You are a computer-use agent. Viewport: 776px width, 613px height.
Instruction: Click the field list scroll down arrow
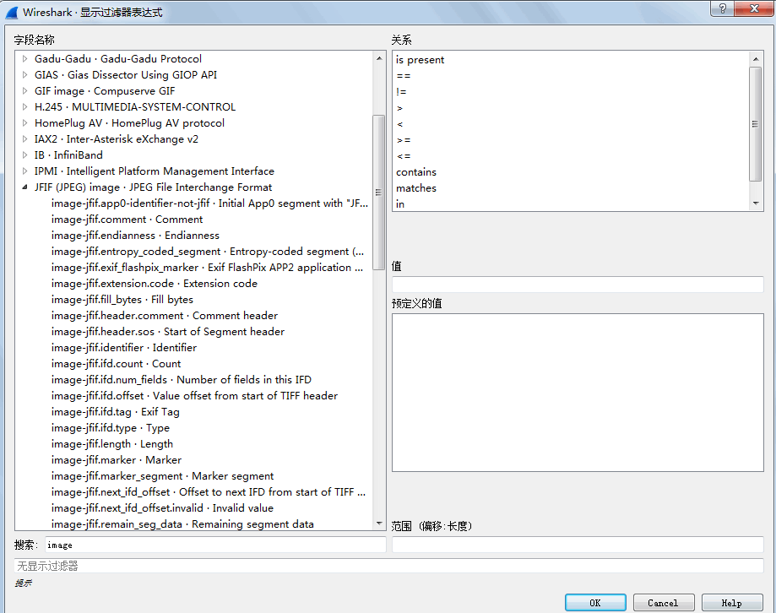(378, 523)
